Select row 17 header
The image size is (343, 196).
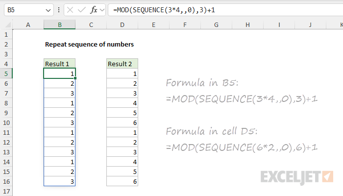[x=6, y=192]
